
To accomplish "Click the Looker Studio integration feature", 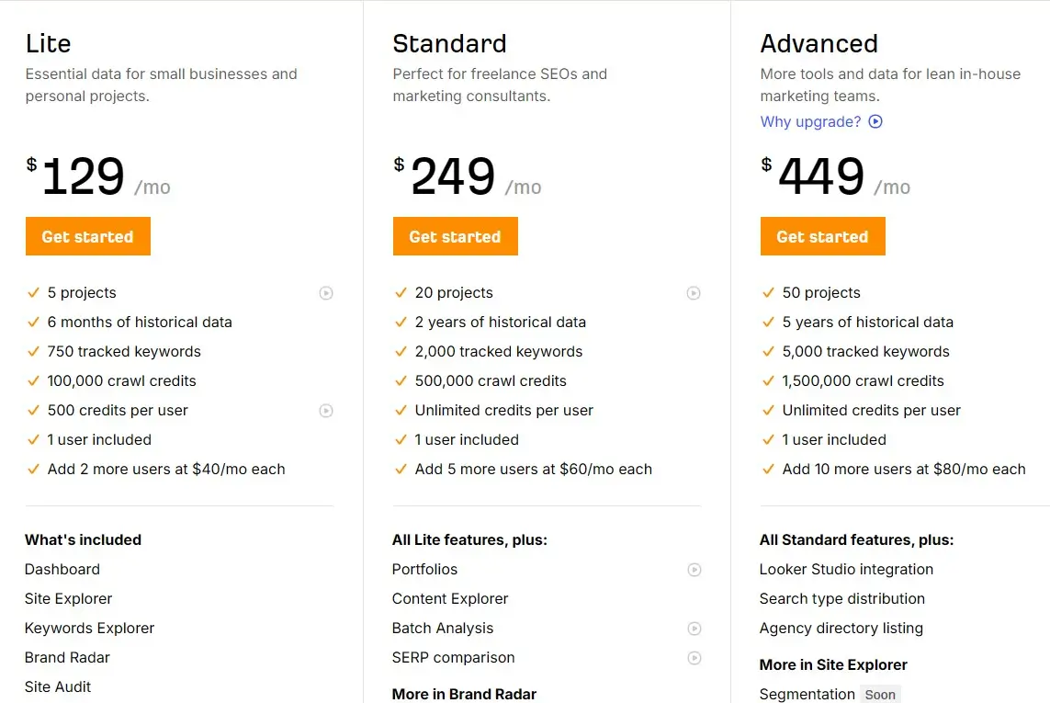I will click(x=846, y=570).
